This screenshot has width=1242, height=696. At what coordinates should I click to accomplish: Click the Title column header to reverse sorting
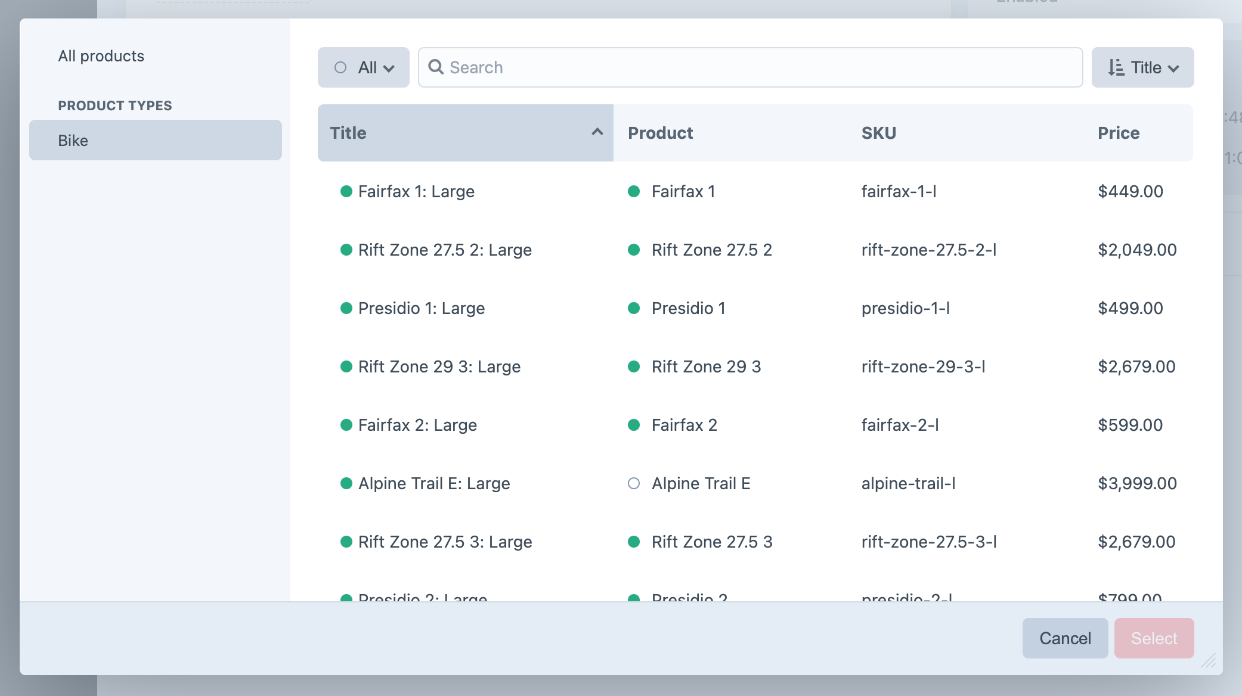coord(348,132)
